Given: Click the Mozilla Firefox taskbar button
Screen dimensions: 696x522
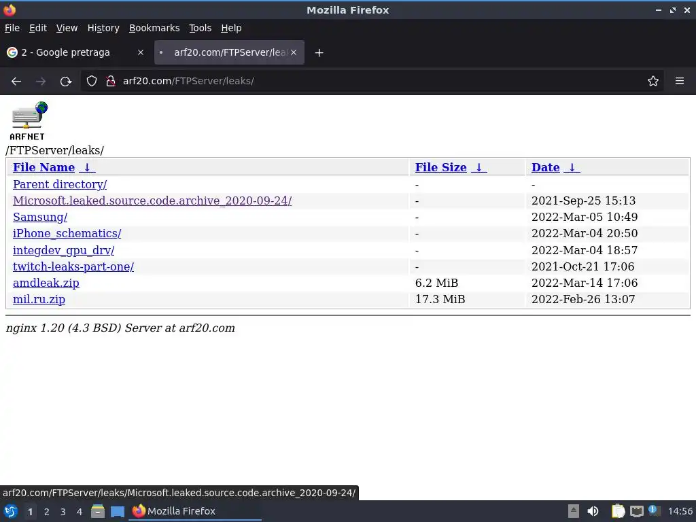Looking at the screenshot, I should tap(194, 511).
